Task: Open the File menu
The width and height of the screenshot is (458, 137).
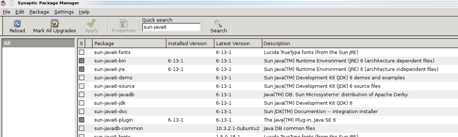Action: click(x=6, y=12)
